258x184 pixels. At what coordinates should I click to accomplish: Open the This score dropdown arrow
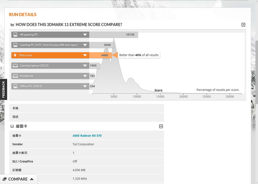(85, 55)
